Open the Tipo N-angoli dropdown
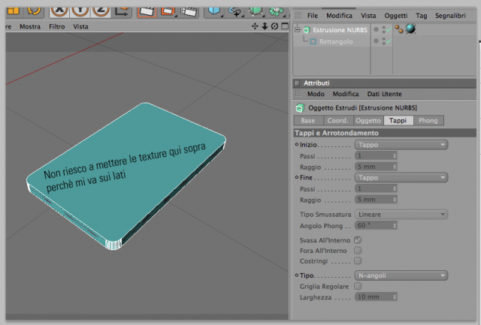 [401, 275]
